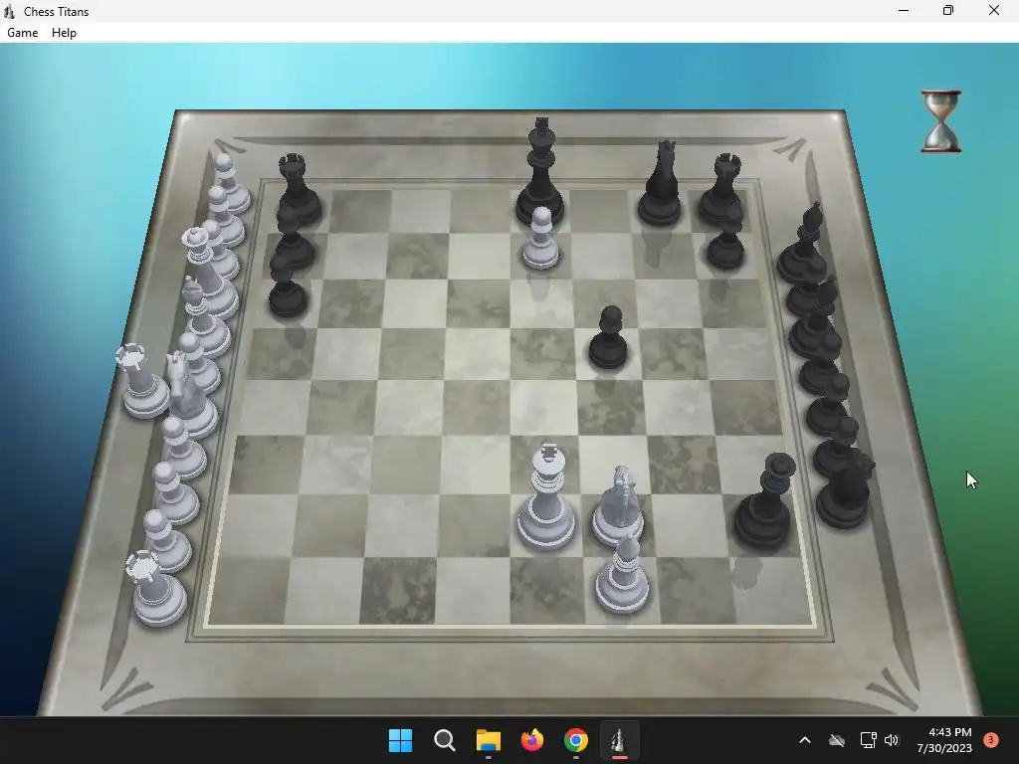Expand the hidden system tray icons chevron
Viewport: 1019px width, 764px height.
804,740
